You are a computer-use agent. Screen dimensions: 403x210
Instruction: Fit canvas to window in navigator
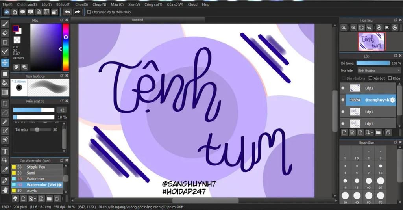pyautogui.click(x=361, y=28)
